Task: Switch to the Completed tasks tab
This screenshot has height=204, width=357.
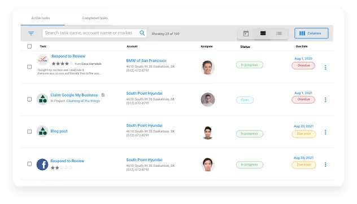Action: pos(95,18)
